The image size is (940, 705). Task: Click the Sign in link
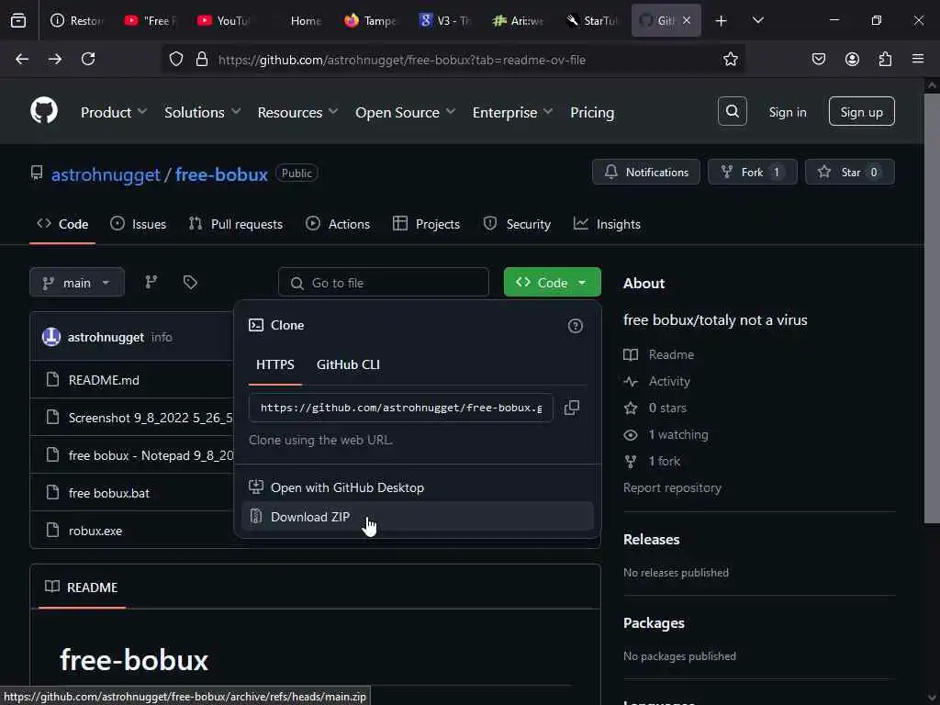tap(788, 112)
